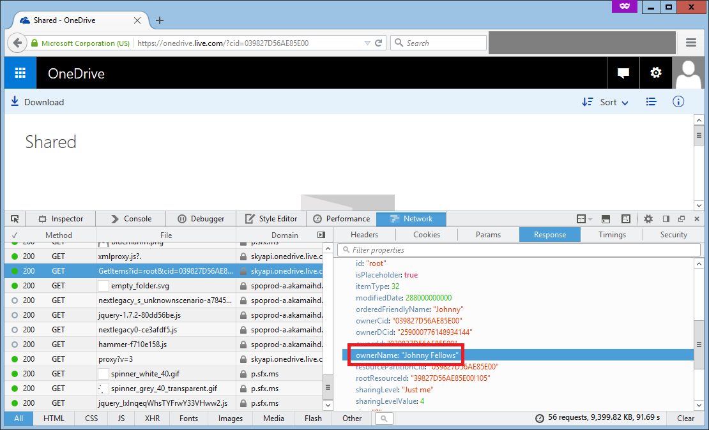Open the Inspector panel tab

coord(61,219)
